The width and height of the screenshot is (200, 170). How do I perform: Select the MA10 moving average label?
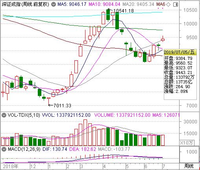click(104, 4)
